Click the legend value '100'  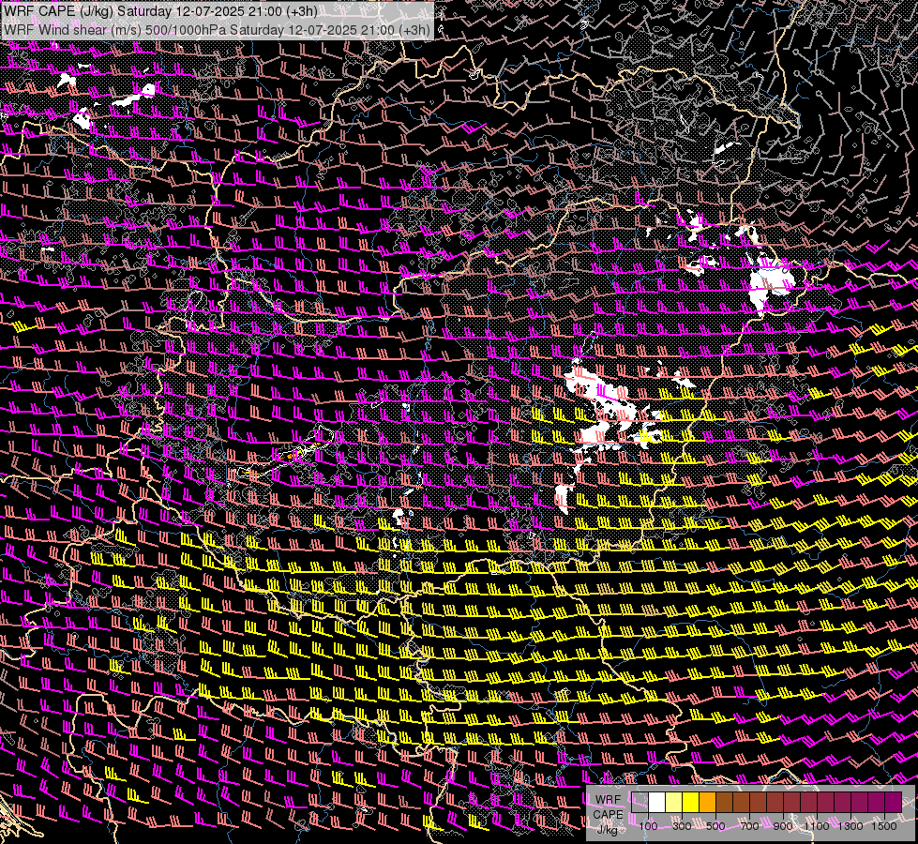click(648, 826)
